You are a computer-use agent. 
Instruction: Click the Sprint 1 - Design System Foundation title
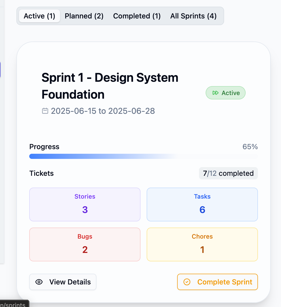(x=110, y=86)
